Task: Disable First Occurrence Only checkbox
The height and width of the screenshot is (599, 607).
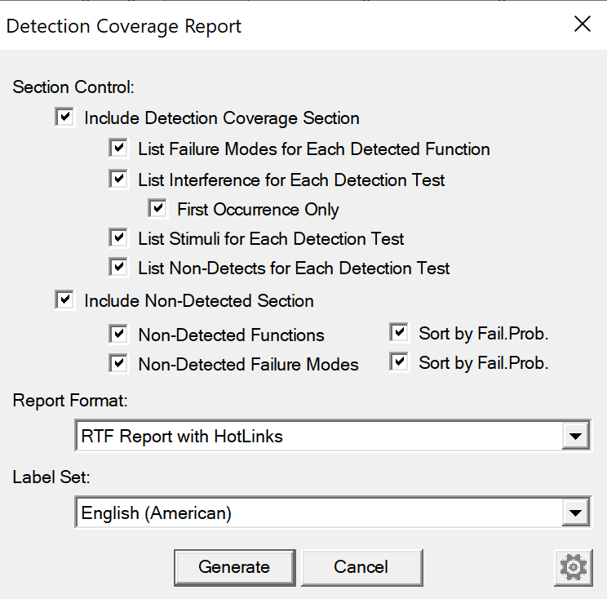Action: tap(157, 208)
